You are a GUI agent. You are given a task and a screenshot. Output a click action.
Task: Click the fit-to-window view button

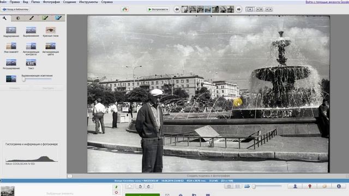click(229, 186)
